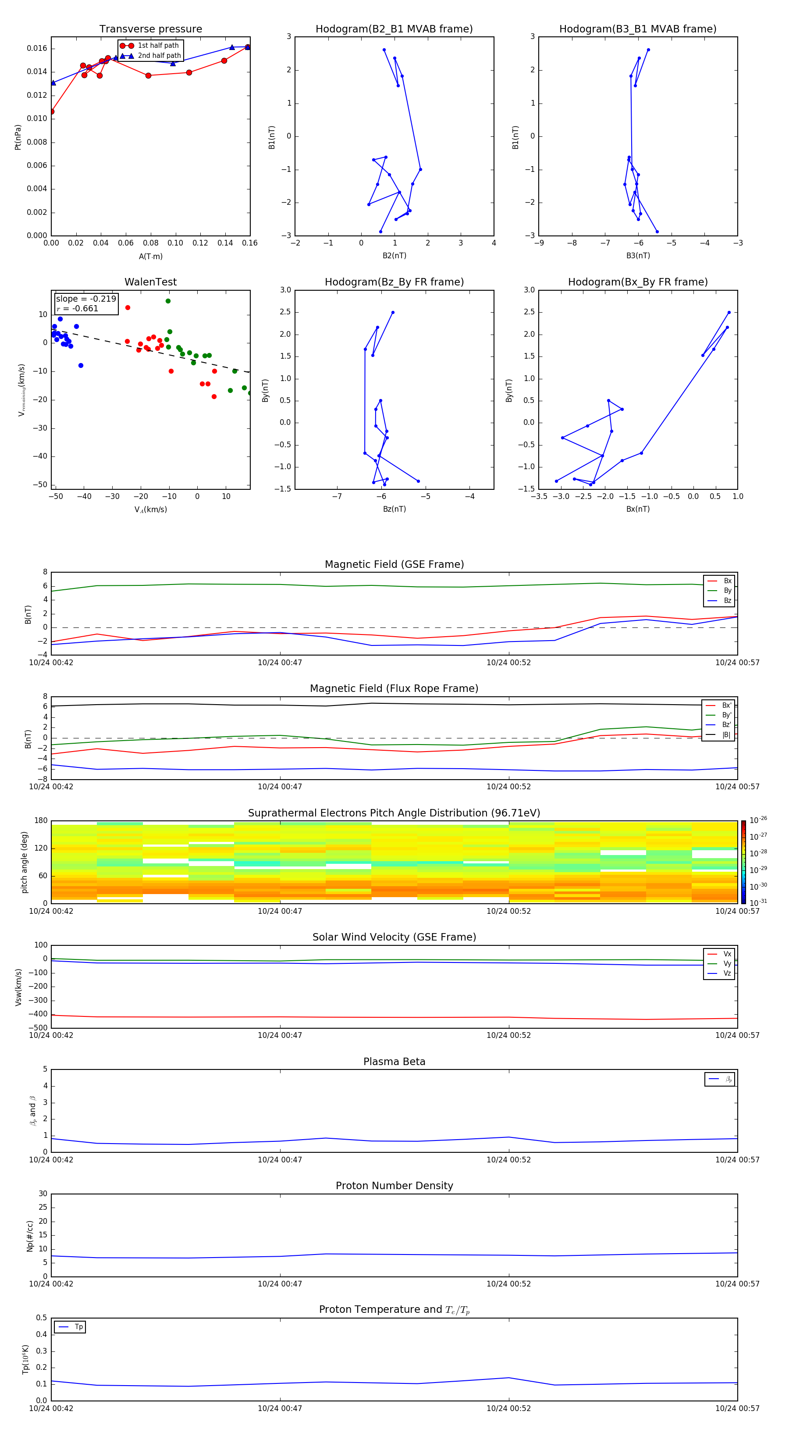Click the 'r = -0.661' annotation

coord(78,308)
